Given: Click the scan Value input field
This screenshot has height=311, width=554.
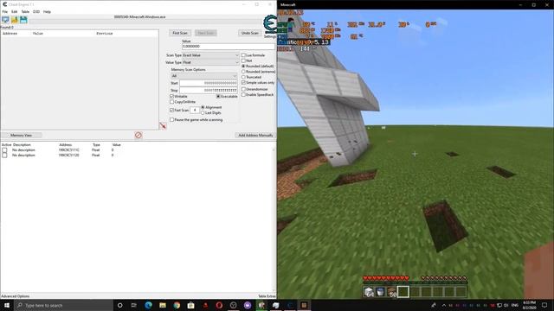Looking at the screenshot, I should point(229,46).
